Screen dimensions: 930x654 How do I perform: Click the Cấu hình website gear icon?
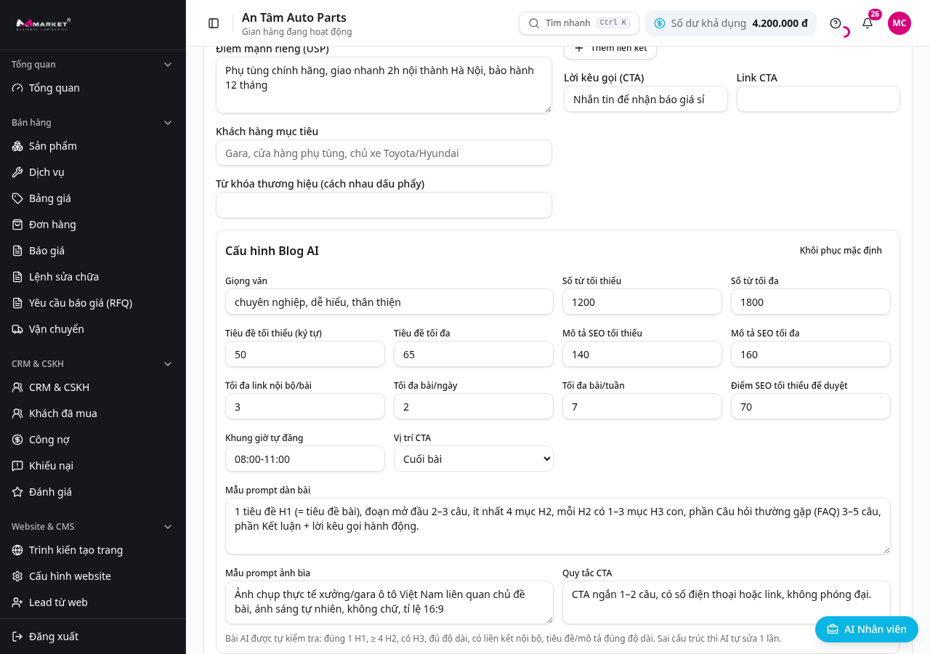[x=17, y=576]
